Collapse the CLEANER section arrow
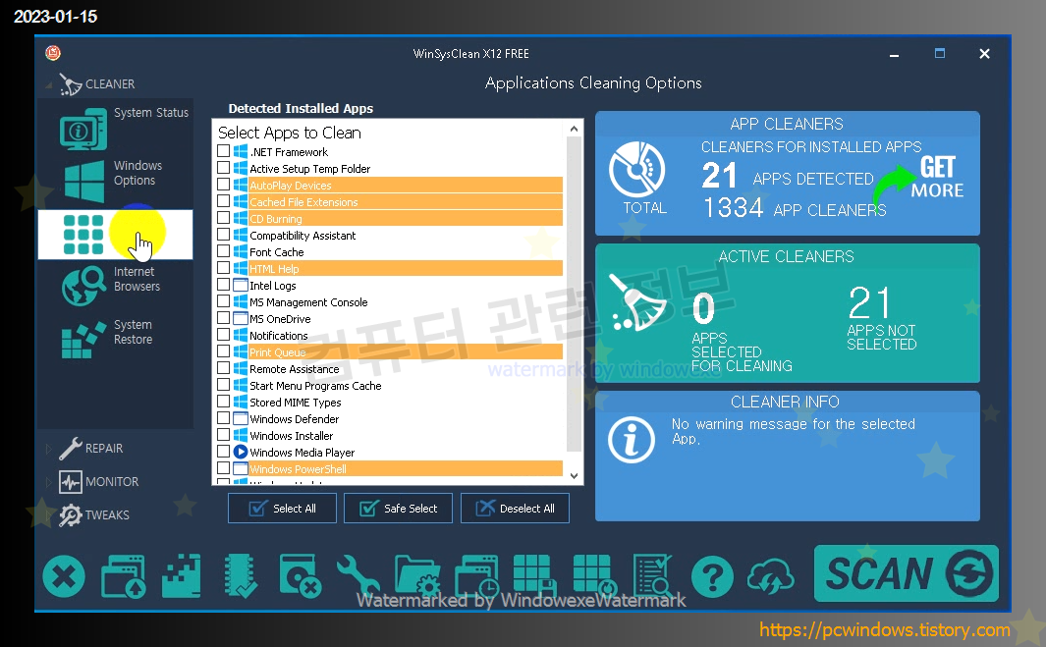This screenshot has width=1046, height=647. 49,84
